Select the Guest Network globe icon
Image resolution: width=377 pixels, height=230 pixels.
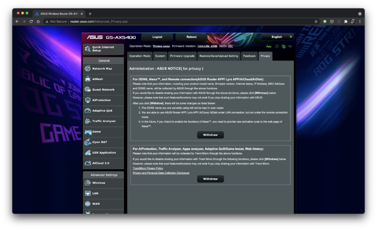pos(88,90)
